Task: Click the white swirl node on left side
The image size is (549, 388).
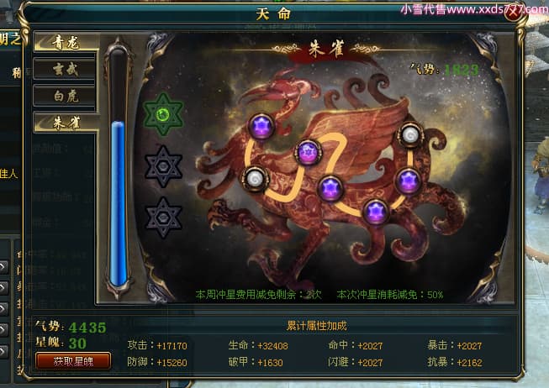Action: point(255,179)
